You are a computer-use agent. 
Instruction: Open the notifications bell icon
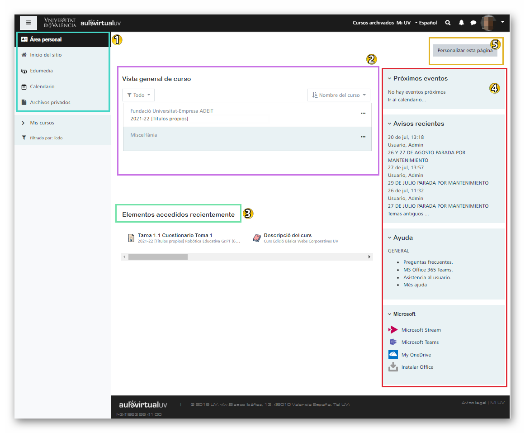pos(461,23)
